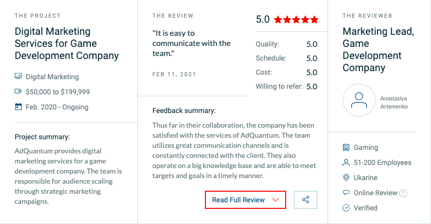
Task: Click the Online Review speech bubble icon
Action: click(346, 192)
